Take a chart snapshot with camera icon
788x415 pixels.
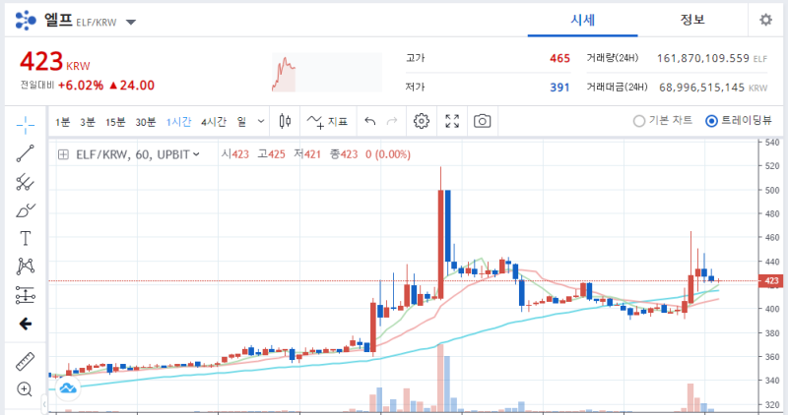(x=482, y=121)
